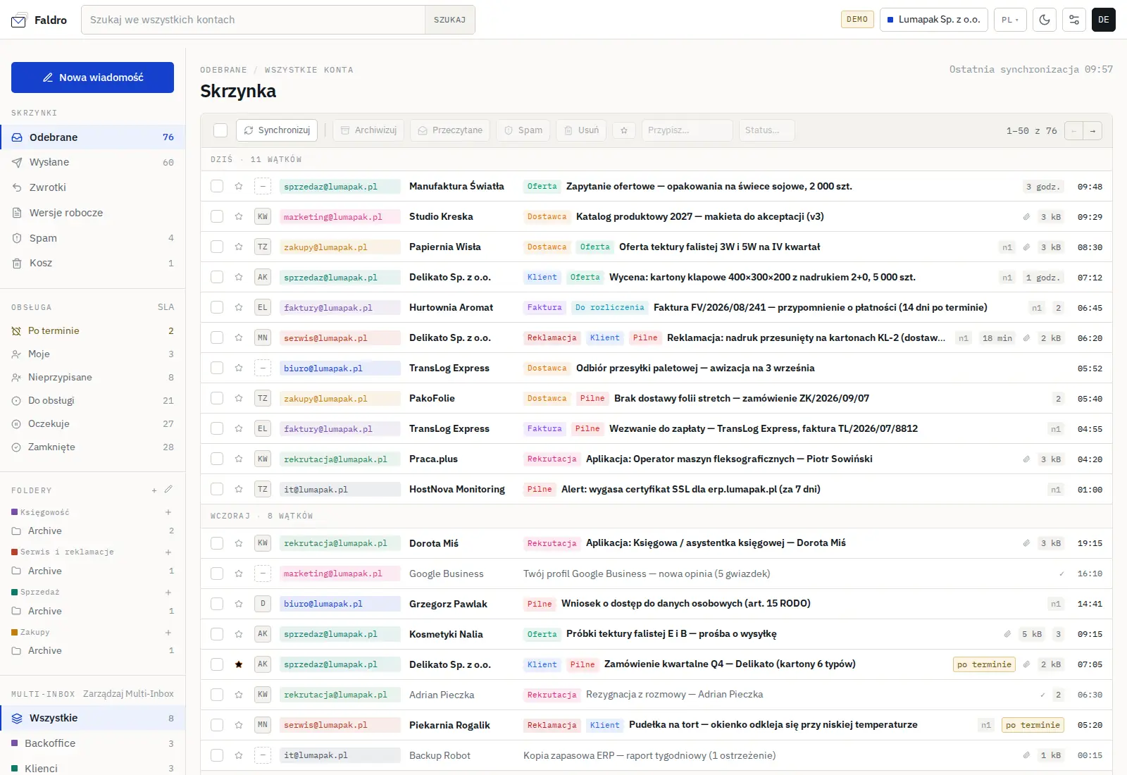The image size is (1127, 775).
Task: Select the Studio Kreska message checkbox
Action: coord(217,217)
